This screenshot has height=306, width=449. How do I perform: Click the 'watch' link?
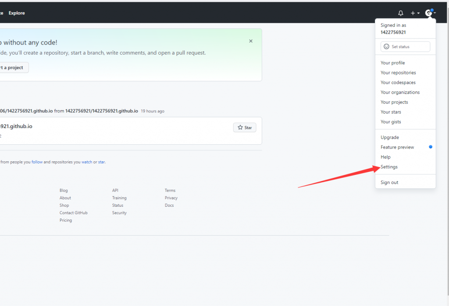click(x=87, y=162)
